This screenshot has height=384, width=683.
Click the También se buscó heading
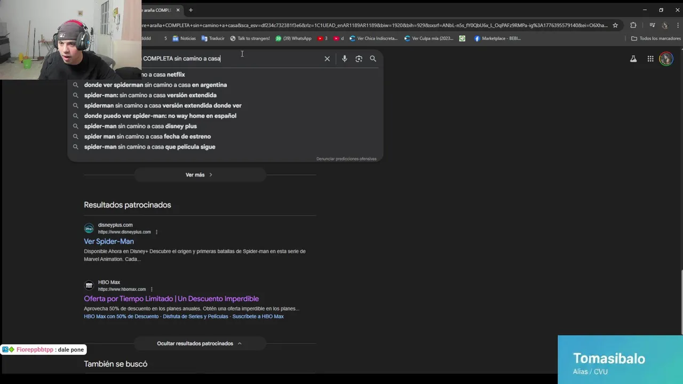point(116,364)
